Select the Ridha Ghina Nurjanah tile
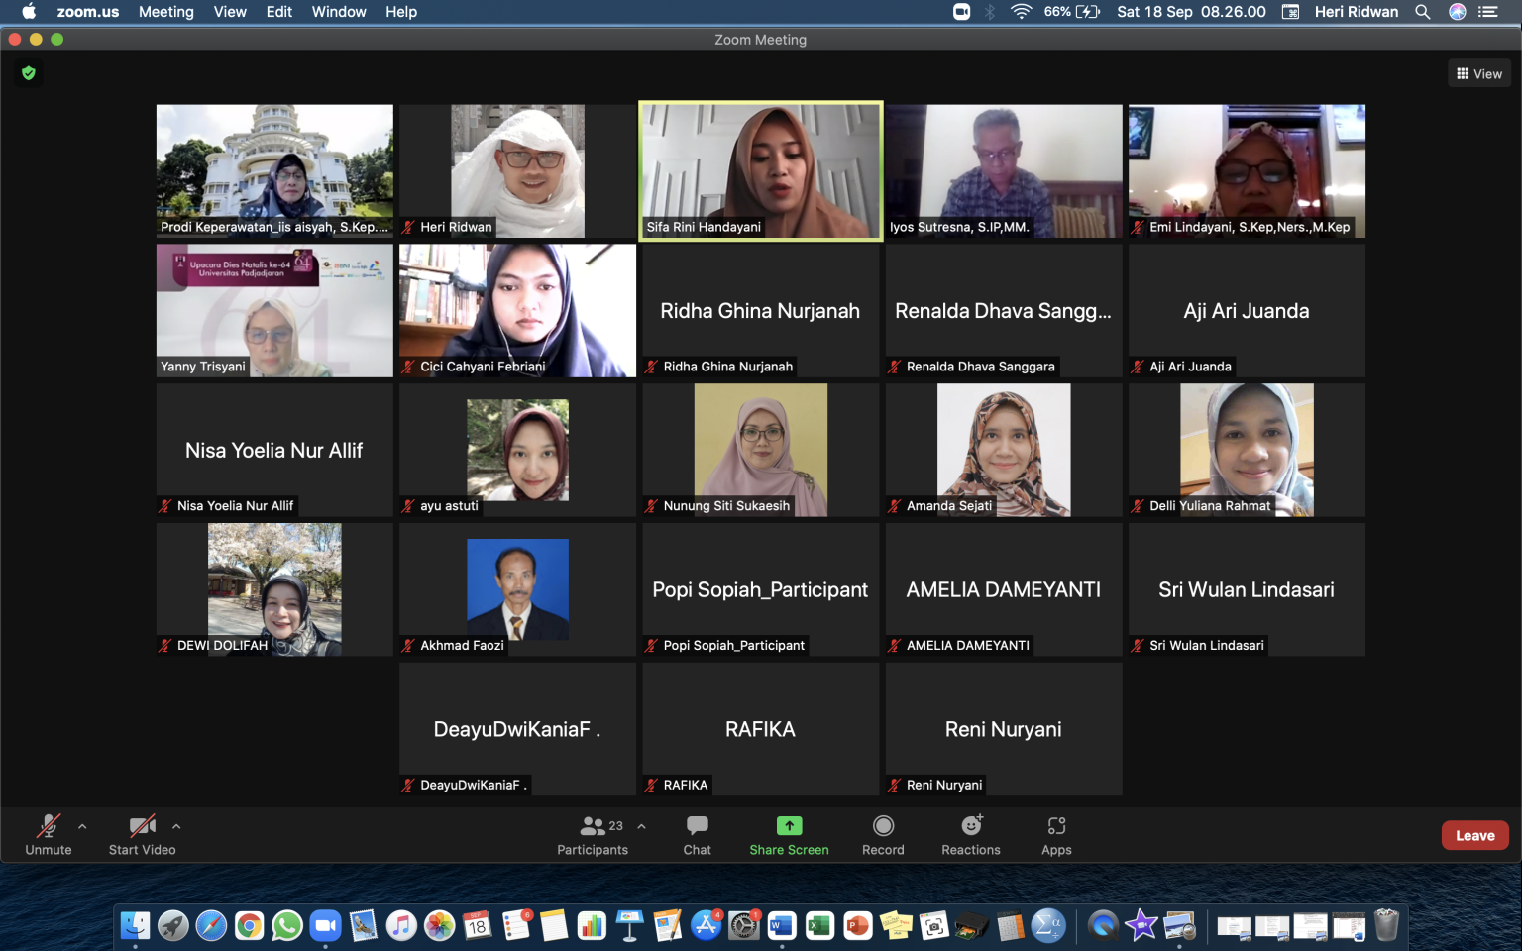 [760, 311]
